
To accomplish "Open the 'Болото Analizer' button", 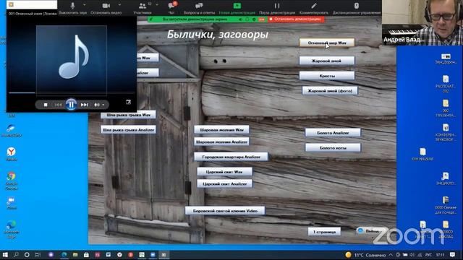I will pyautogui.click(x=333, y=133).
